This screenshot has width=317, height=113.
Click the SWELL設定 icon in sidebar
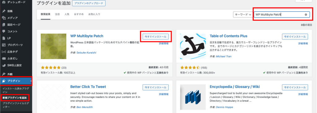pos(4,65)
